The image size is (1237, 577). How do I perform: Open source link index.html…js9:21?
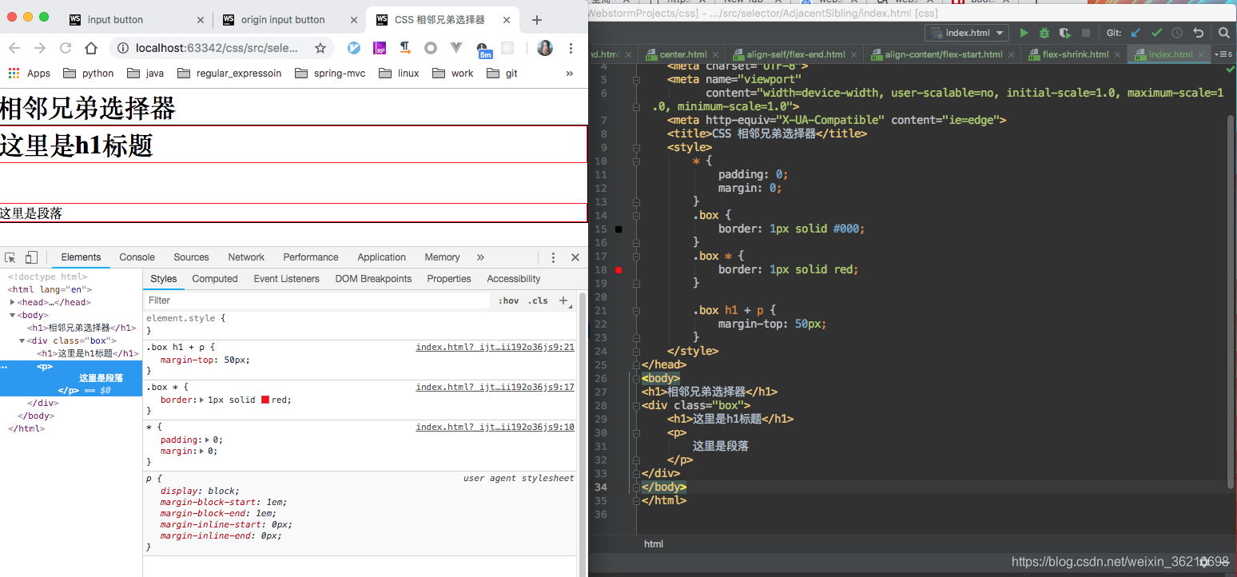(x=495, y=348)
